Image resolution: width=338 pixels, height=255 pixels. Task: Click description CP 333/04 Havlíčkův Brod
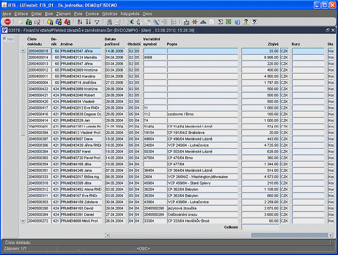point(202,221)
